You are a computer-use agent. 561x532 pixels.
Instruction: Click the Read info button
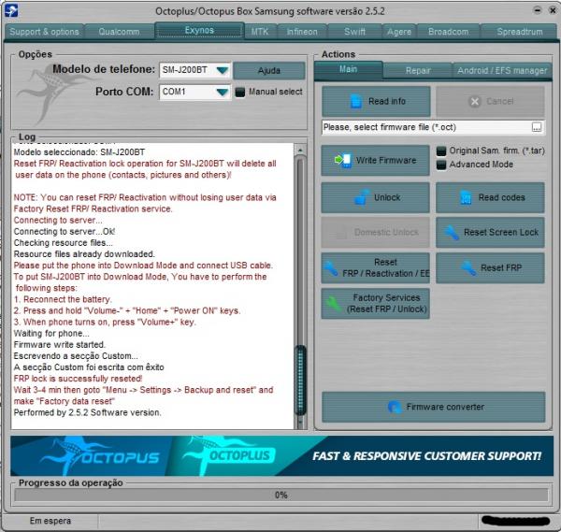376,102
